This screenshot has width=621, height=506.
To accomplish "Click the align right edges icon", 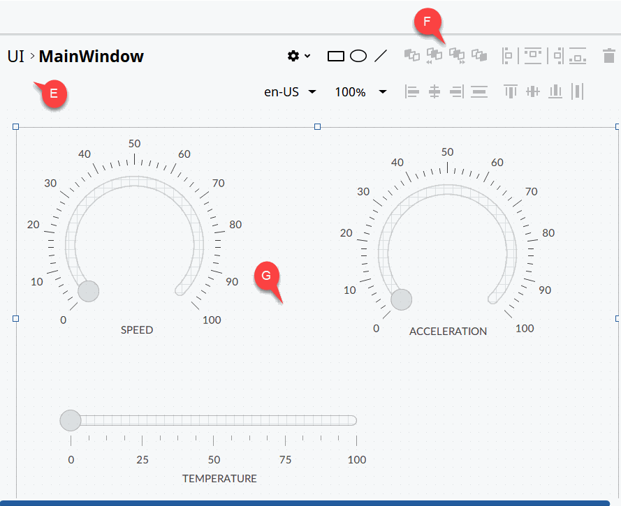I will tap(457, 91).
